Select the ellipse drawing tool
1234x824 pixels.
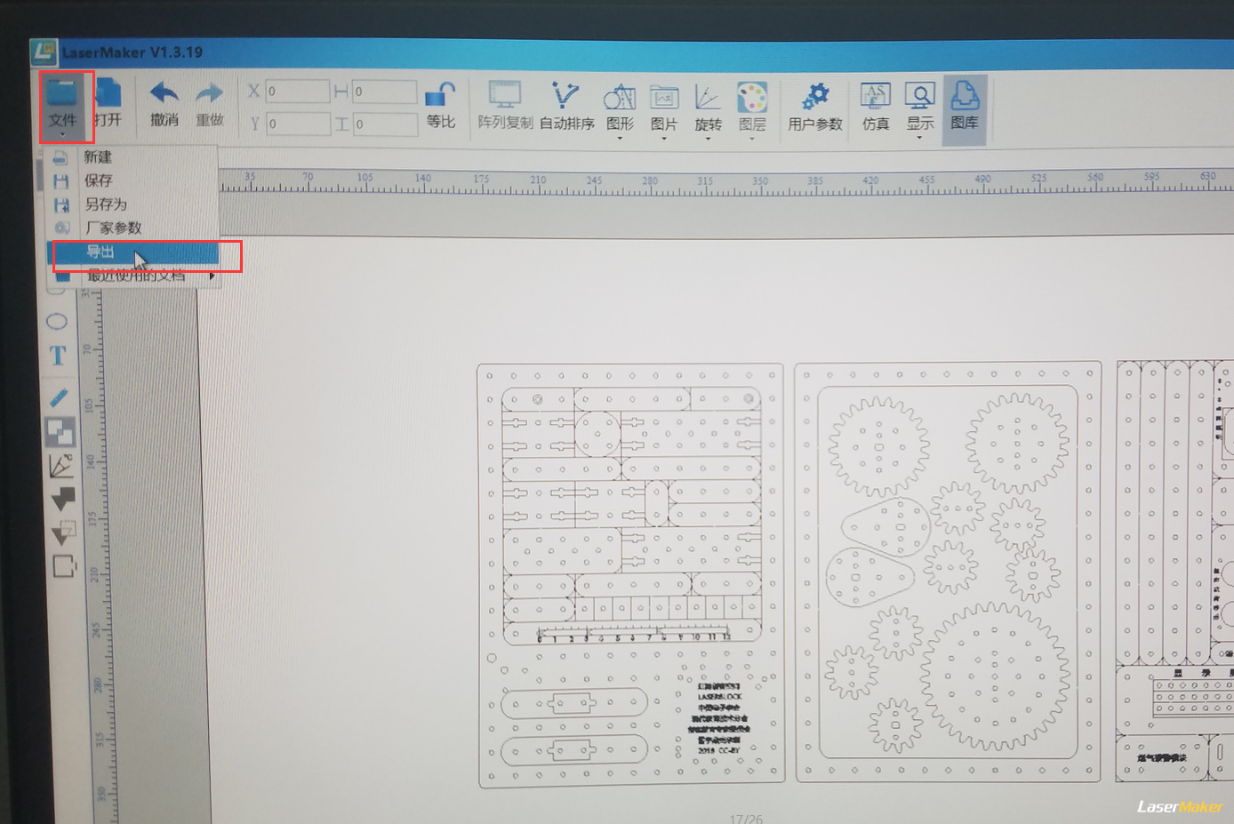point(57,322)
